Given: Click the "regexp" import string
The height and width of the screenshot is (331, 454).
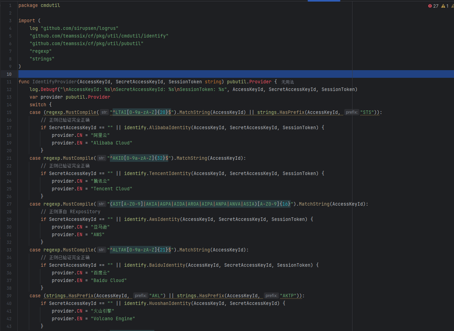Looking at the screenshot, I should pyautogui.click(x=41, y=51).
